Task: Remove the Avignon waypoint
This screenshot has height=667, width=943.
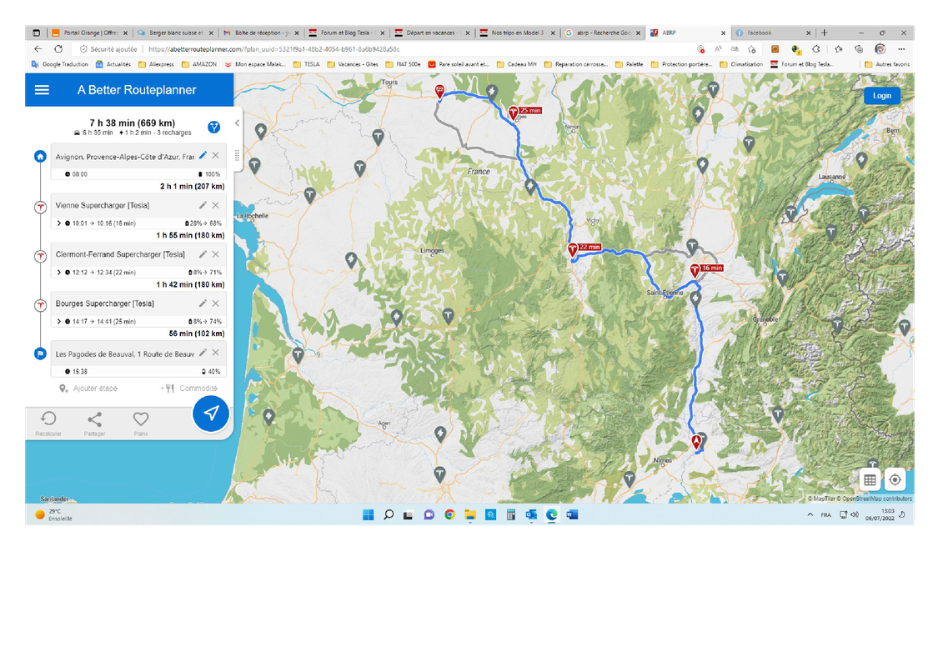Action: pyautogui.click(x=215, y=155)
